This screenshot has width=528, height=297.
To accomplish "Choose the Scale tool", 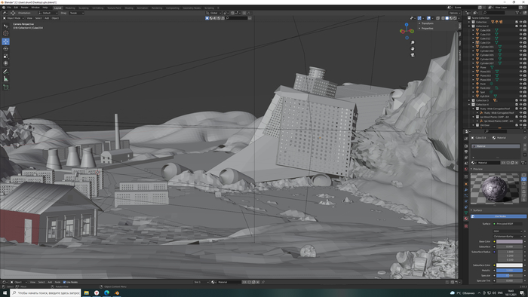I will click(6, 56).
